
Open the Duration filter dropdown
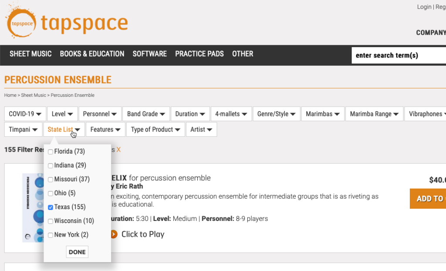pyautogui.click(x=190, y=114)
